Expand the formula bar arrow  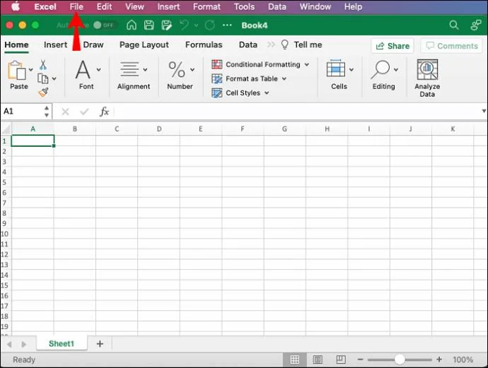(x=484, y=111)
